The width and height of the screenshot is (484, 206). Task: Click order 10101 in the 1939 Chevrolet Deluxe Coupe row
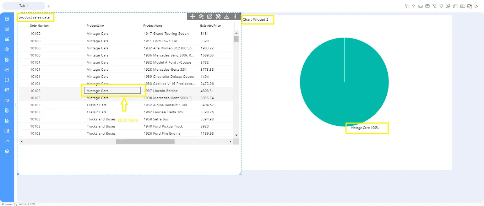(x=35, y=76)
